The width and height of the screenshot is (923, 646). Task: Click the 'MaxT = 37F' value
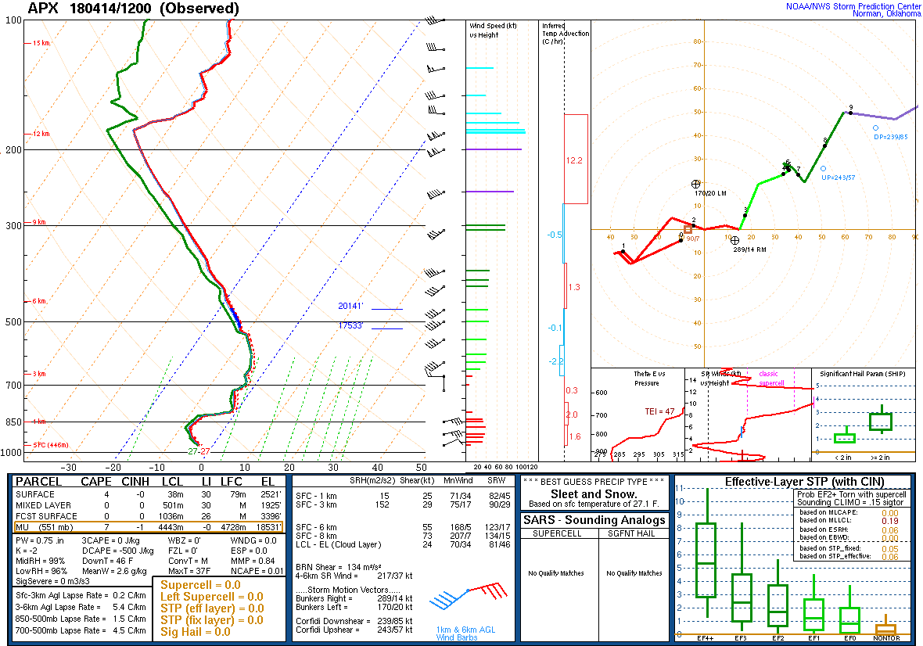coord(189,571)
